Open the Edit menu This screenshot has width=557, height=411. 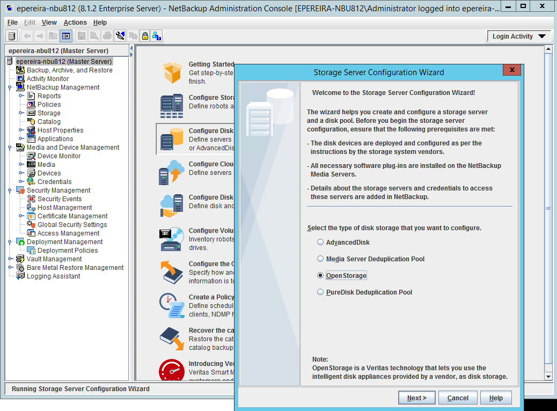pyautogui.click(x=30, y=23)
